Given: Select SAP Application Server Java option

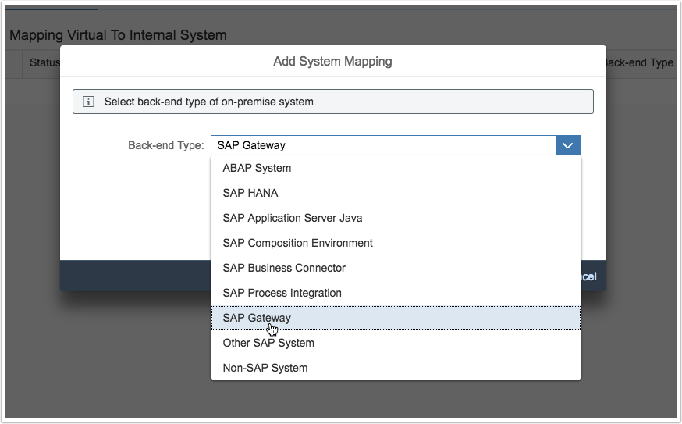Looking at the screenshot, I should pos(396,218).
